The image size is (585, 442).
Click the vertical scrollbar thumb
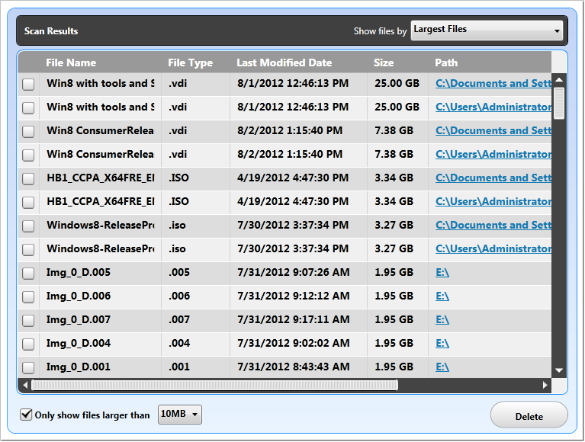[559, 103]
